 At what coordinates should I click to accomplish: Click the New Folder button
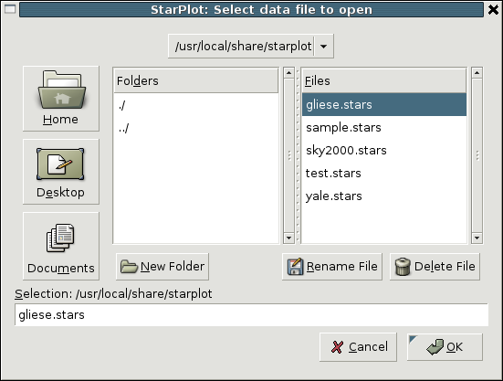click(162, 267)
